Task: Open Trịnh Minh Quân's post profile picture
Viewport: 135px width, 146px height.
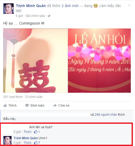Action: coord(8,9)
